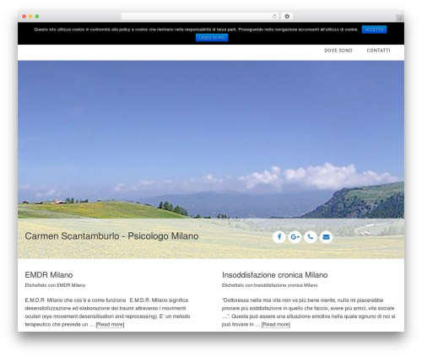Open the DOVE SONO menu item
This screenshot has width=422, height=357.
click(338, 51)
